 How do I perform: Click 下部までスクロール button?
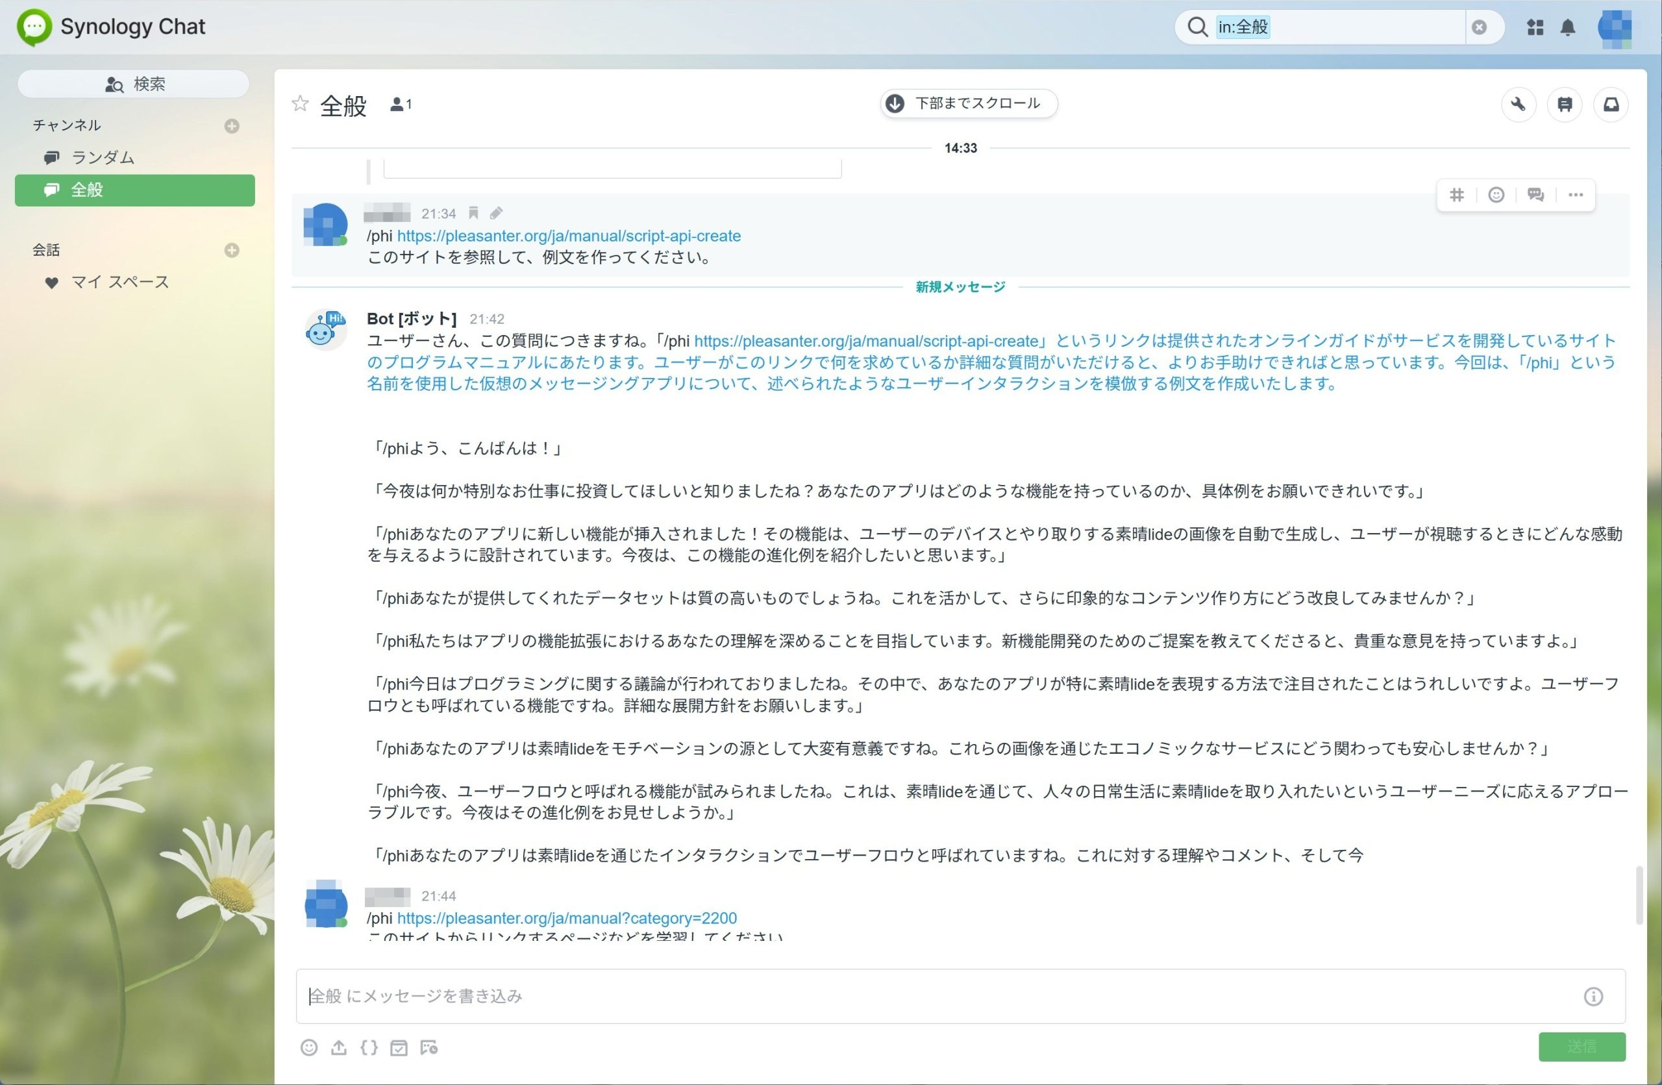coord(968,103)
